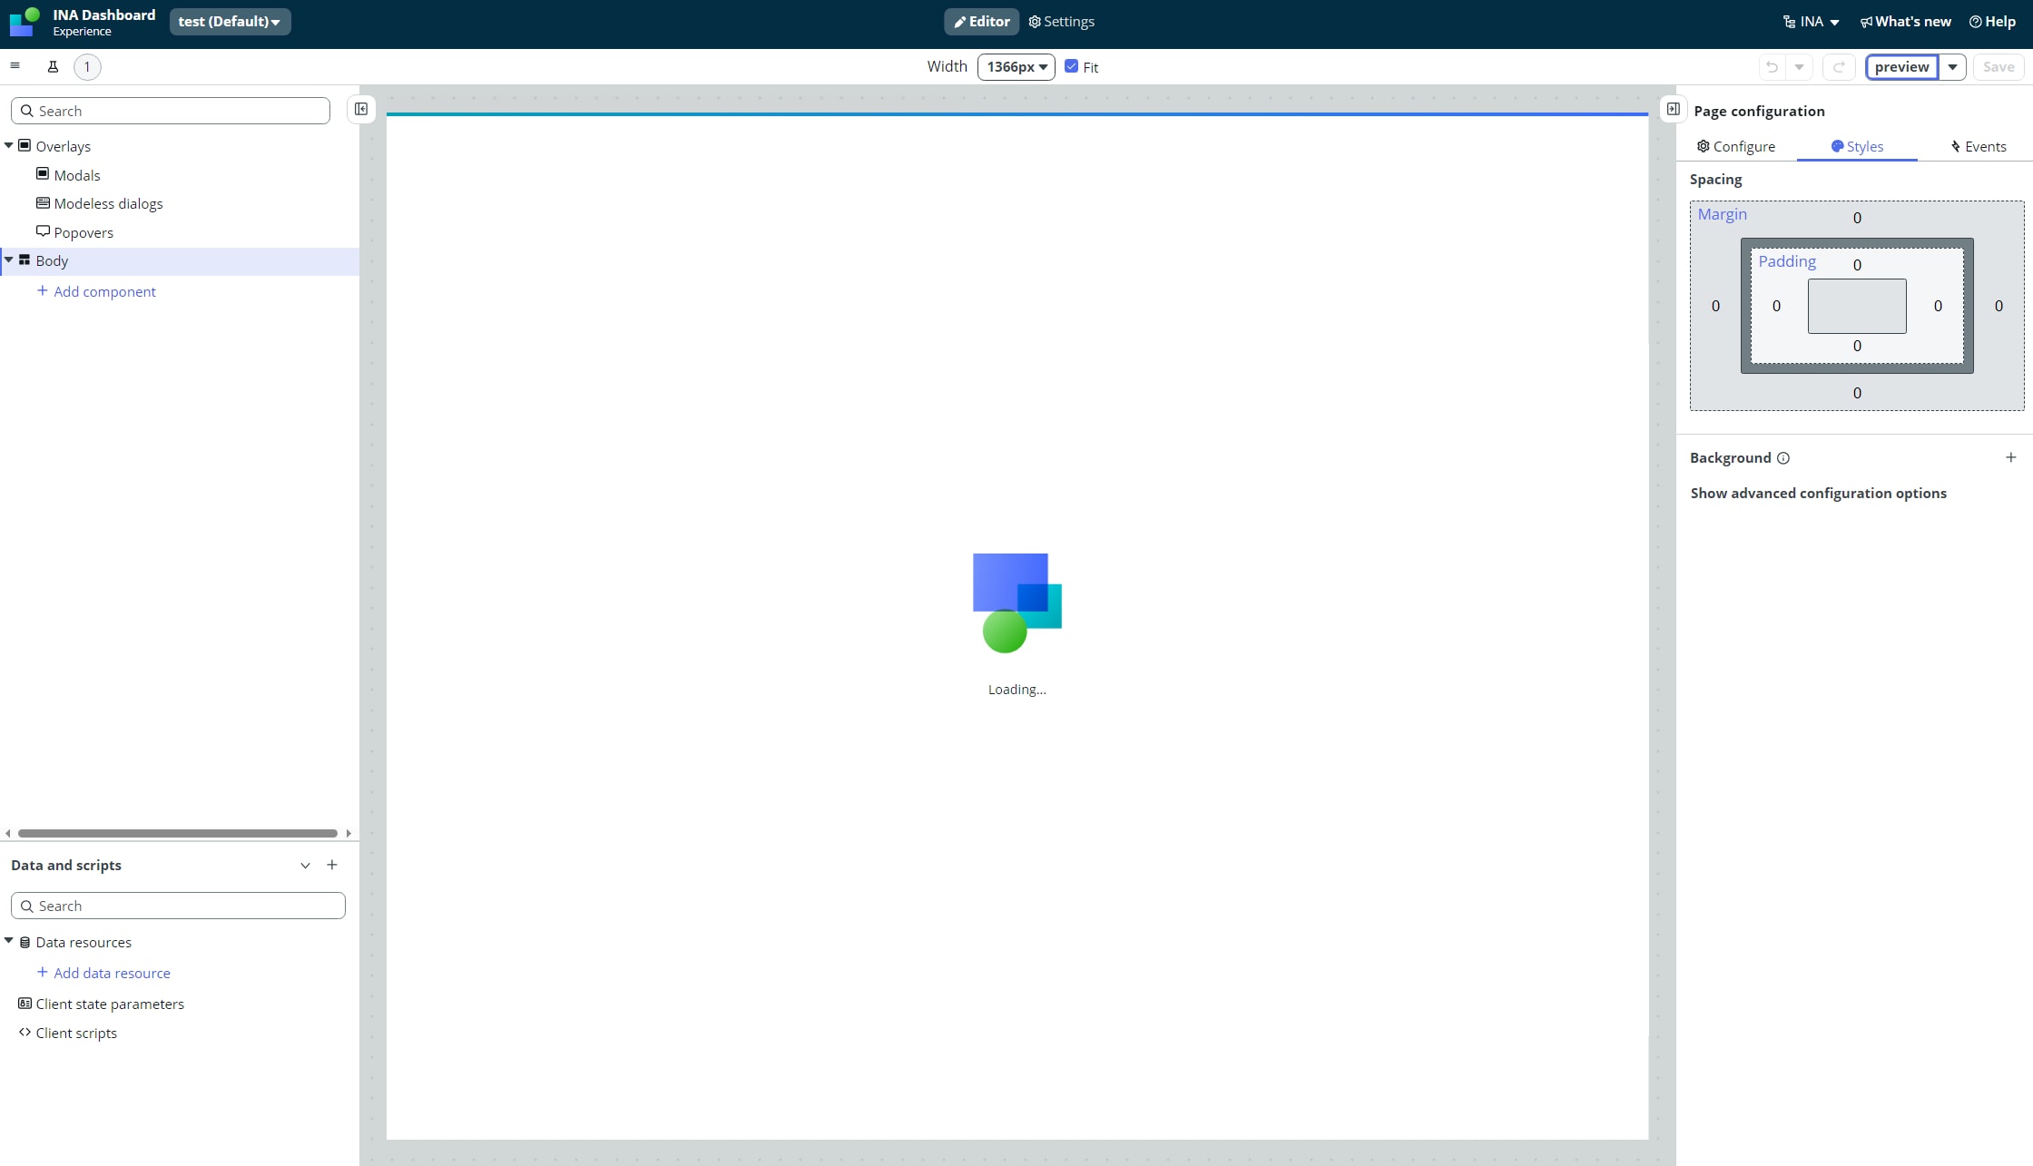
Task: Switch to the Events tab
Action: (1979, 146)
